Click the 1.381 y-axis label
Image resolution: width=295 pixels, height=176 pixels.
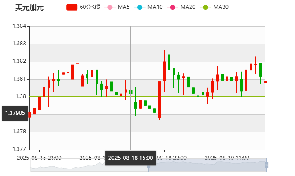pos(19,79)
